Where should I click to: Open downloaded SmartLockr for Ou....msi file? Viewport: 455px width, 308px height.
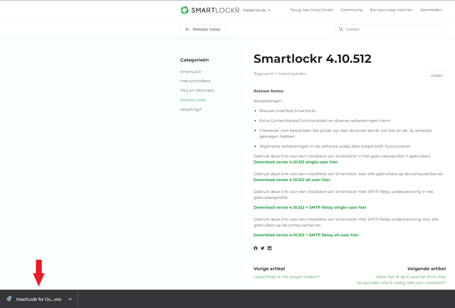pyautogui.click(x=38, y=299)
